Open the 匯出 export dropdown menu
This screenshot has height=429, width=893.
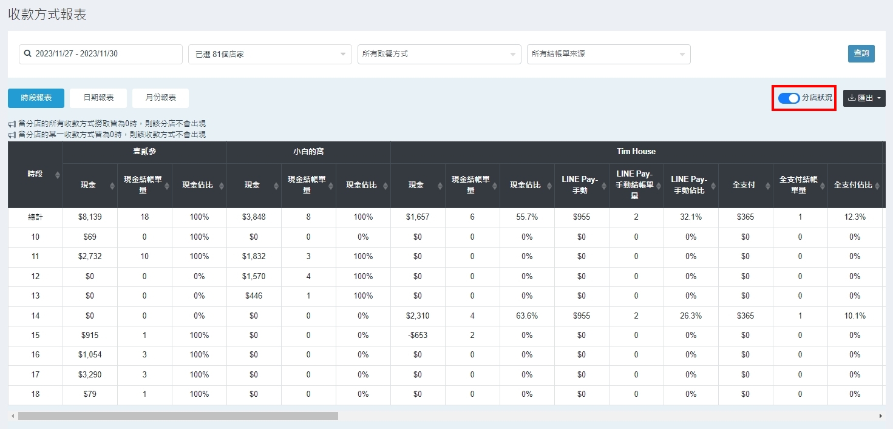click(864, 98)
